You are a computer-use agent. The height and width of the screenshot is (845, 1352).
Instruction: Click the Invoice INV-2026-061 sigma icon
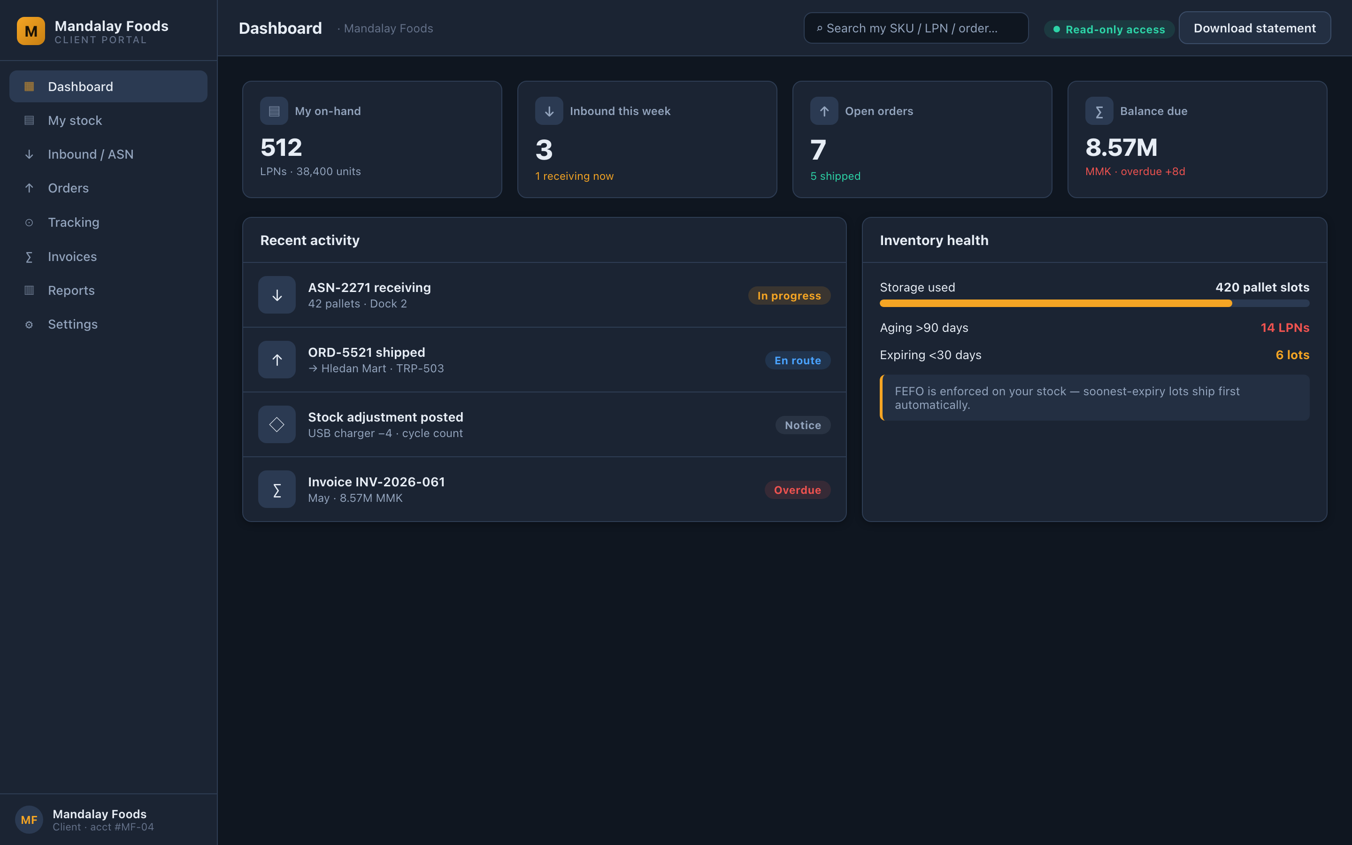point(277,489)
